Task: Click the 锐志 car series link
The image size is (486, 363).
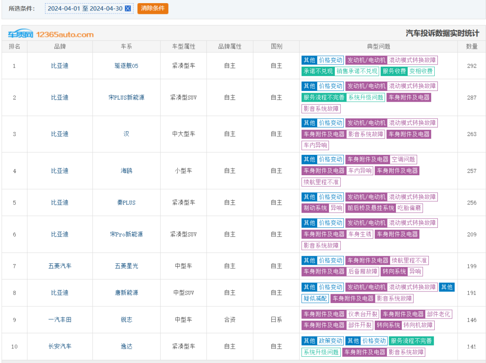Action: [x=126, y=320]
